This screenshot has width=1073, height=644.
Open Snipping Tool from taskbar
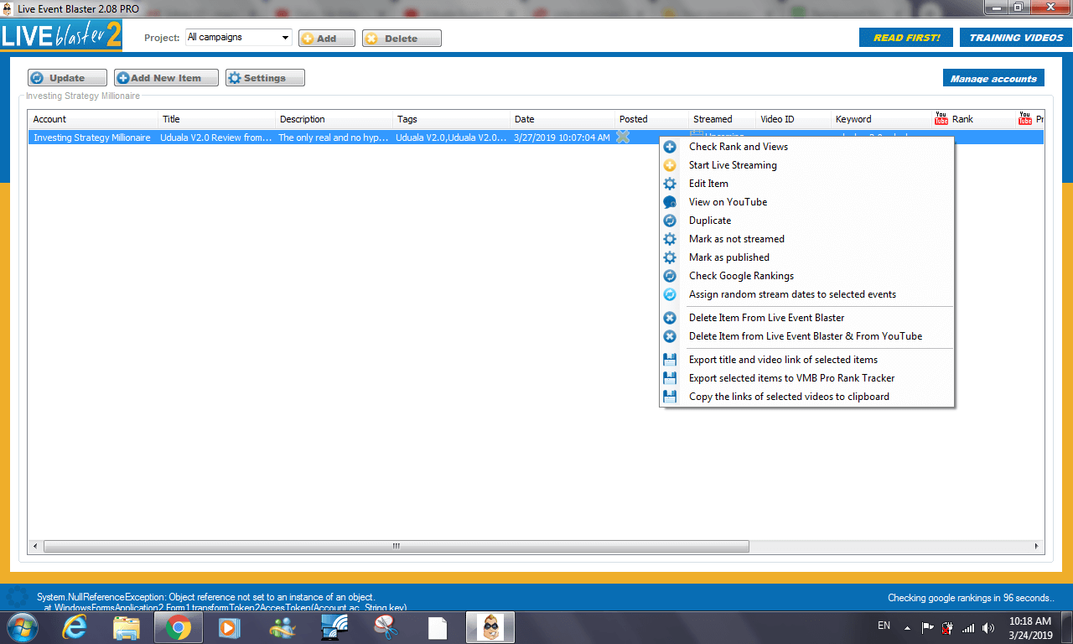[386, 627]
